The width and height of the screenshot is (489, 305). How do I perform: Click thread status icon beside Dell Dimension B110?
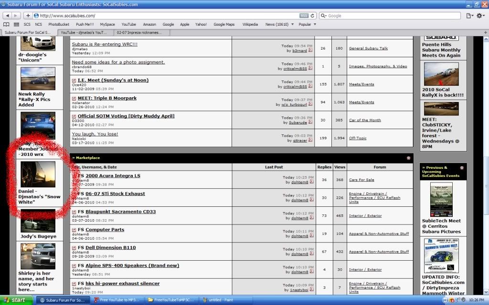pyautogui.click(x=74, y=248)
